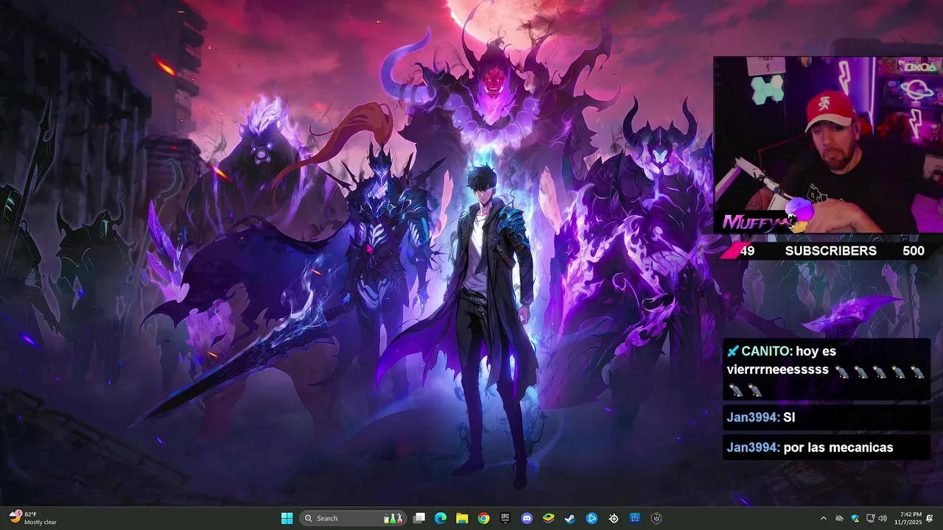Open BlueStacks from the taskbar
This screenshot has width=943, height=530.
click(x=548, y=518)
